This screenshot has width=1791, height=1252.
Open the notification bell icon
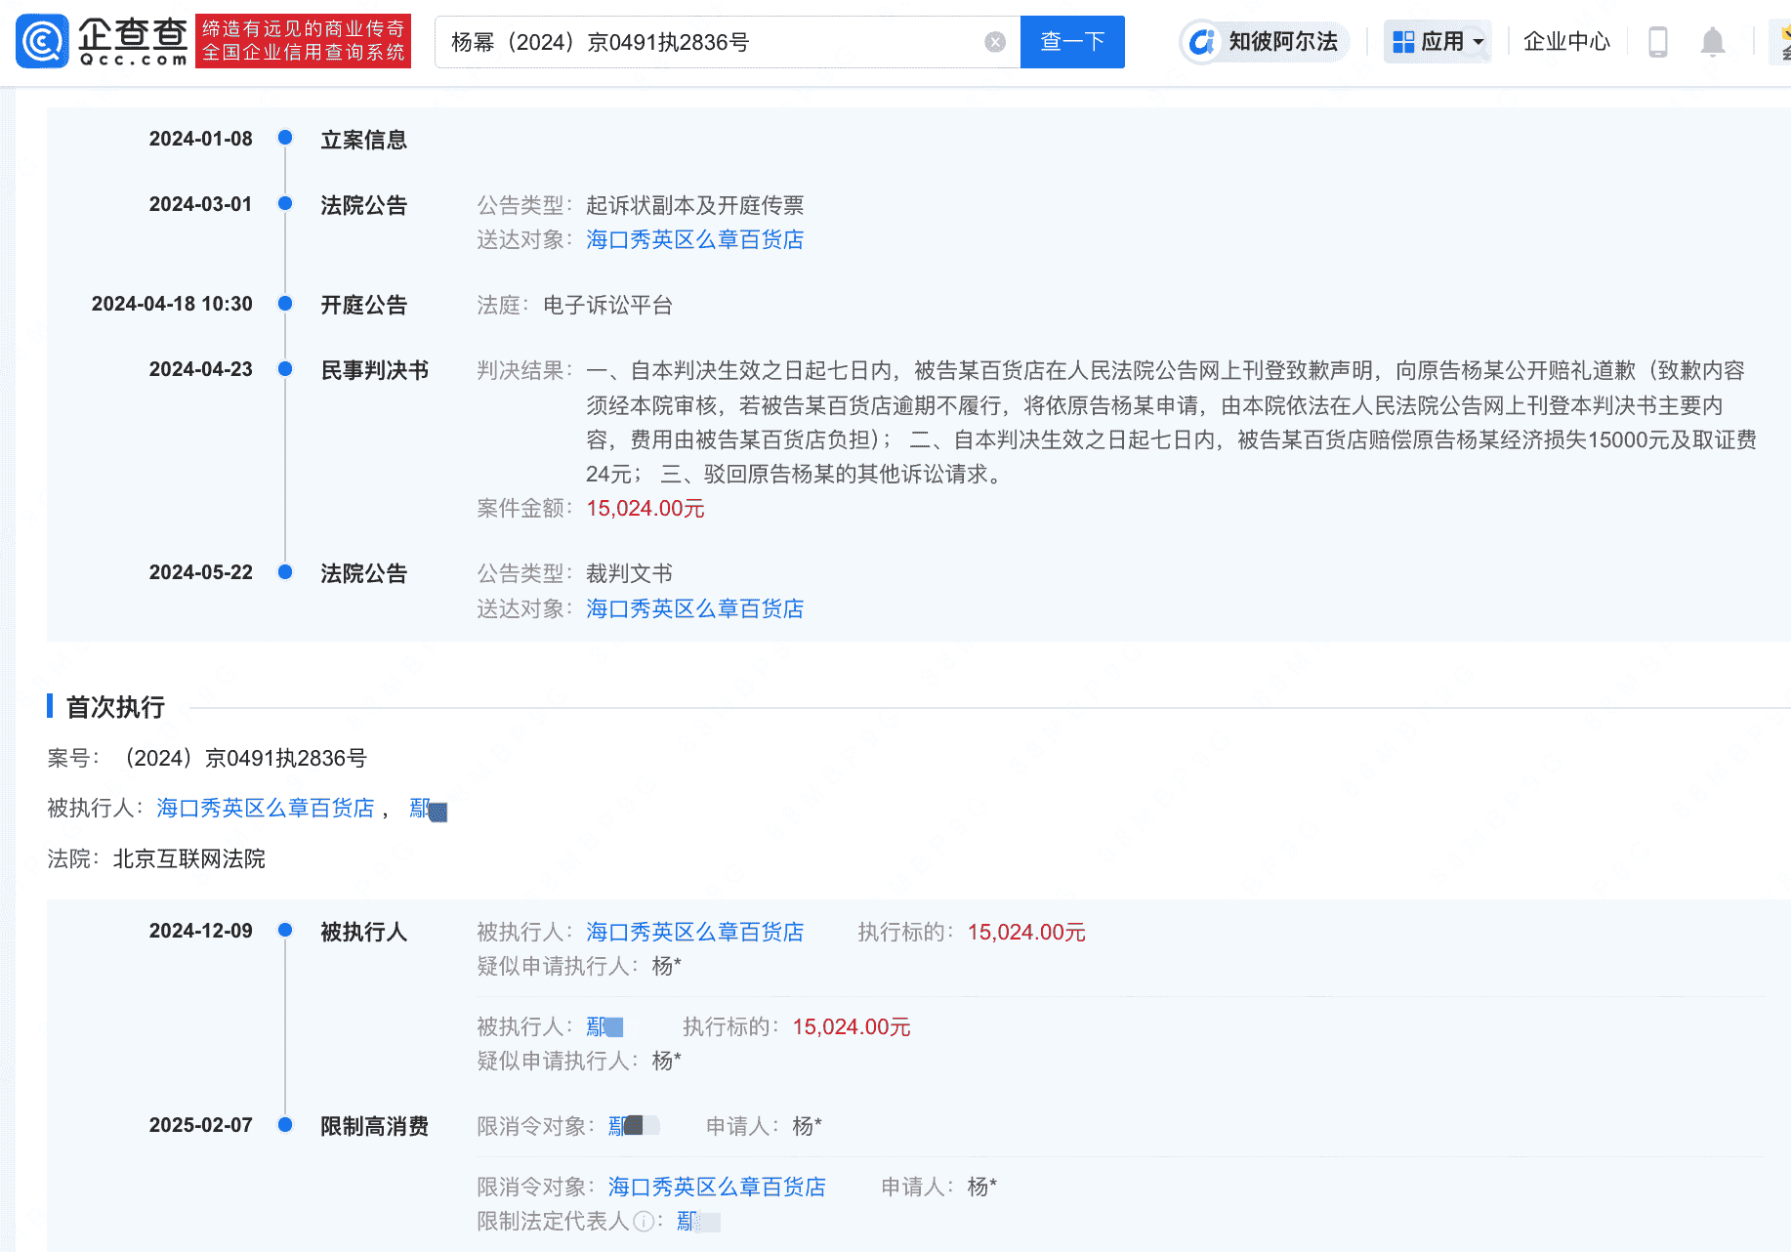click(1712, 41)
